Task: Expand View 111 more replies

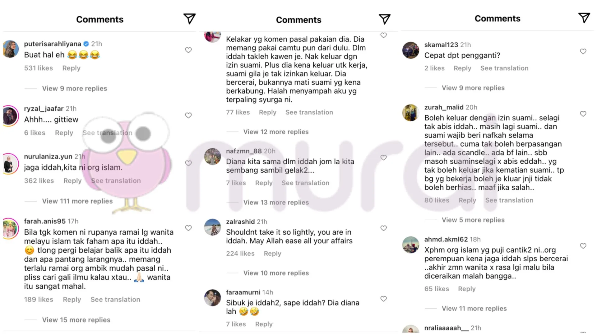Action: tap(77, 201)
